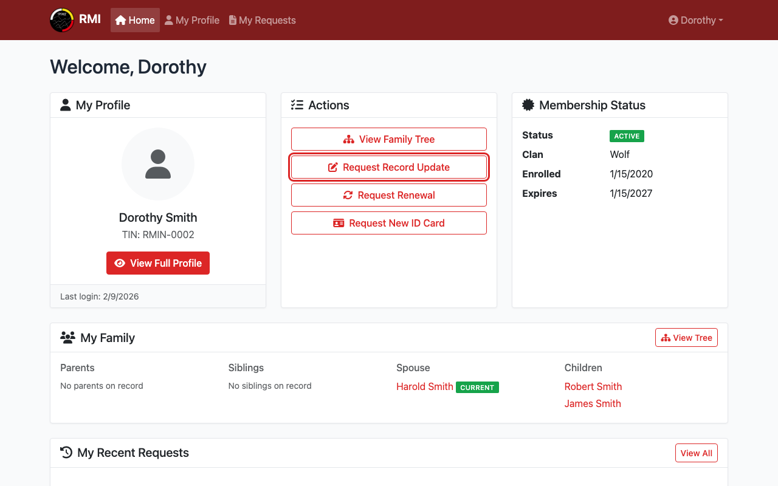
Task: Click the badge icon beside Membership Status
Action: [x=527, y=104]
